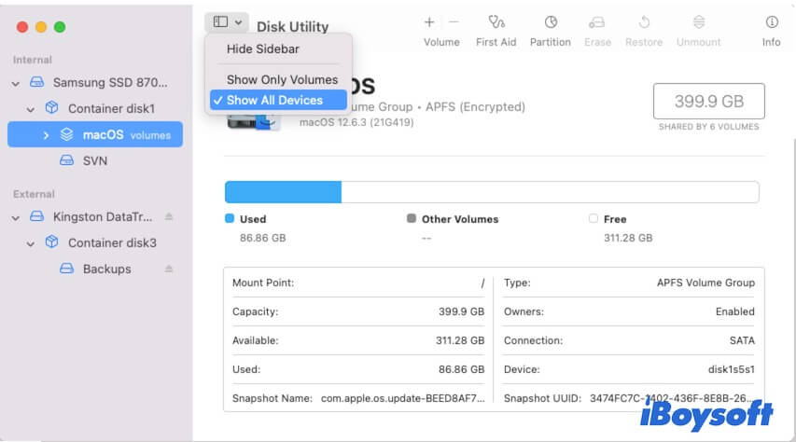Open the sidebar View dropdown button

228,21
